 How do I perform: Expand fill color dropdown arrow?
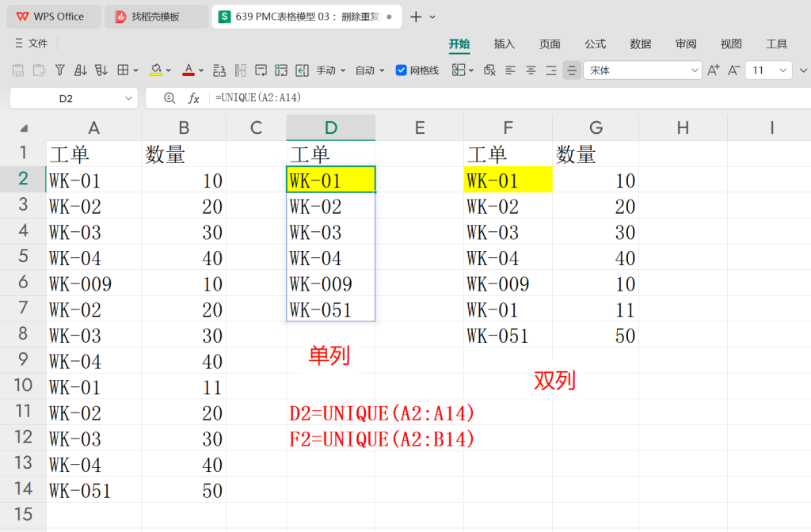click(169, 70)
